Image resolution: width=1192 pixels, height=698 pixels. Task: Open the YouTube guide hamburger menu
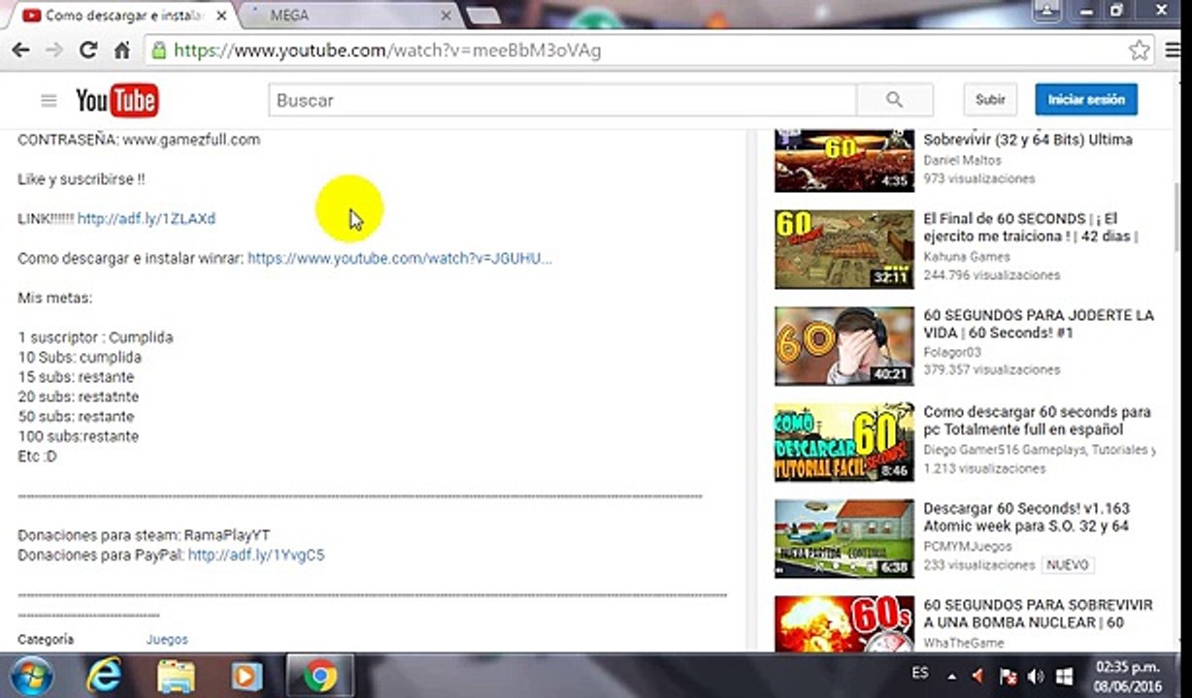click(x=49, y=100)
